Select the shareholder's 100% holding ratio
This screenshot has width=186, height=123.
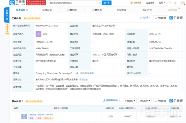(110, 116)
